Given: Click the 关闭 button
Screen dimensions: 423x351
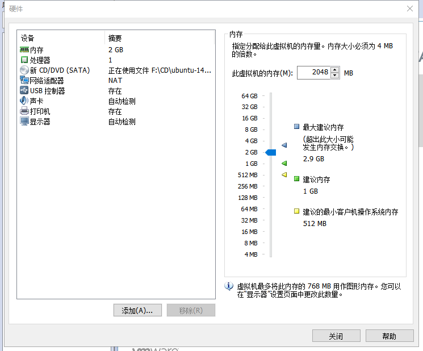Looking at the screenshot, I should click(336, 336).
